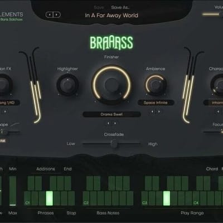Screen dimensions: 223x223
Task: Click the End label above the keys
Action: pyautogui.click(x=67, y=169)
